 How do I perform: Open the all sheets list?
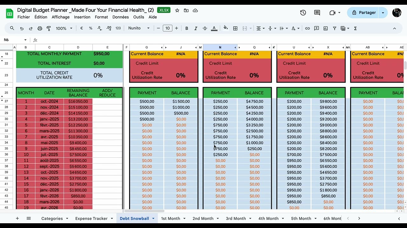pos(29,218)
